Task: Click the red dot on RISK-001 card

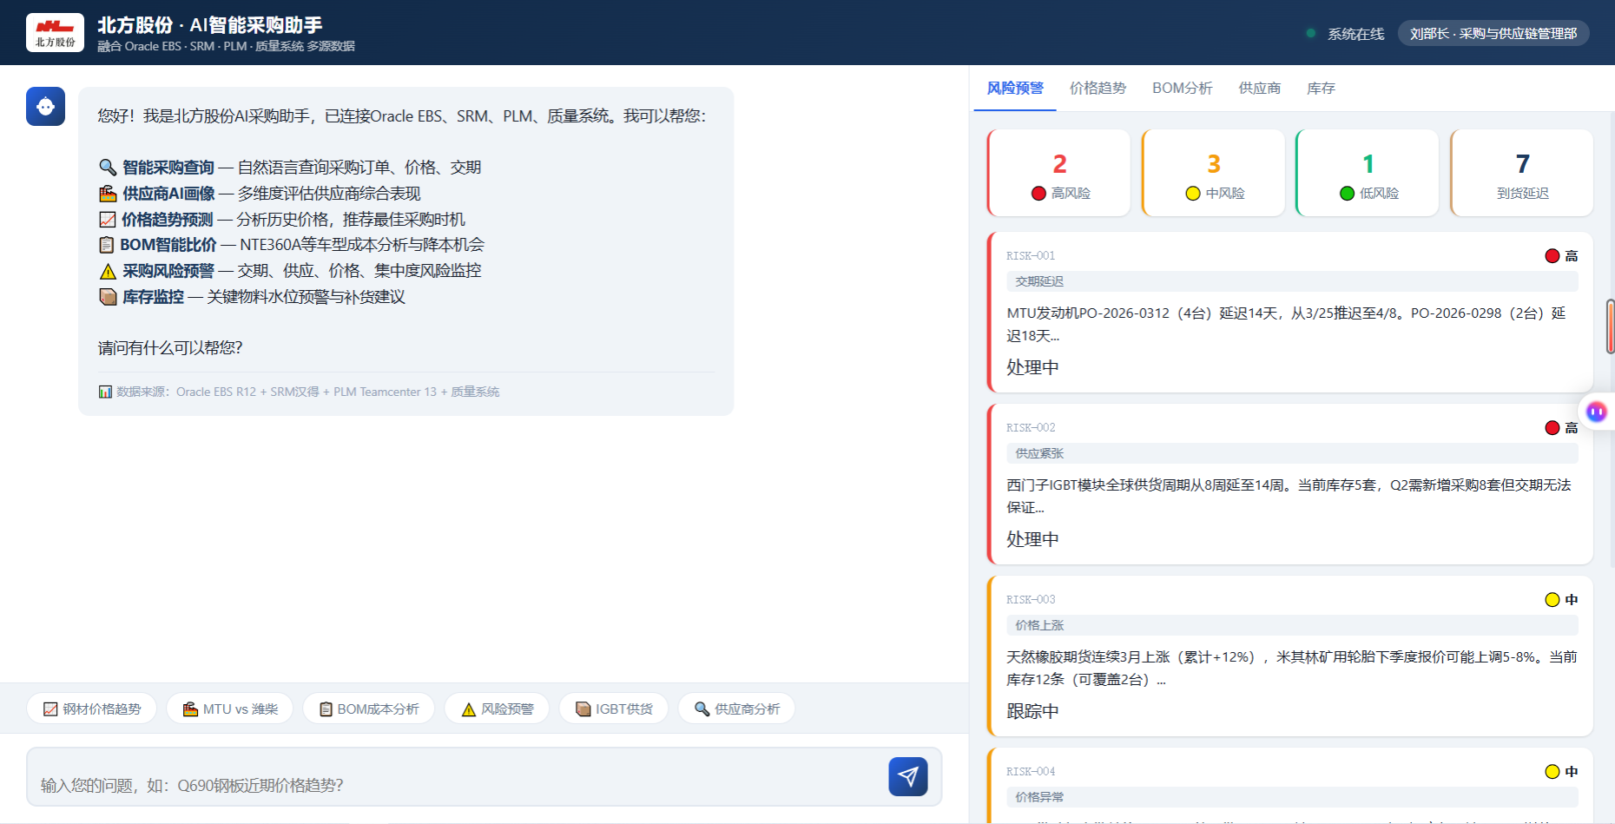Action: pyautogui.click(x=1552, y=255)
